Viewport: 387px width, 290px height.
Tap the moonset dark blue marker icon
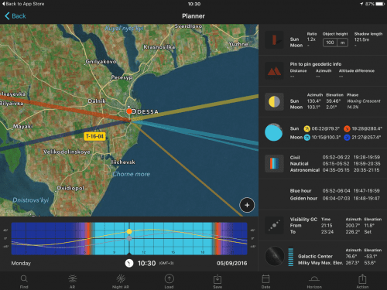tap(347, 138)
